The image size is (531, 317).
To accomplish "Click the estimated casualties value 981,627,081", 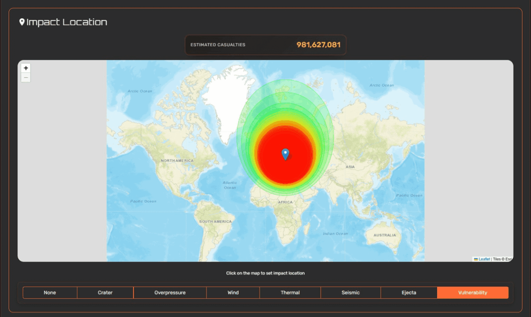I will point(318,45).
